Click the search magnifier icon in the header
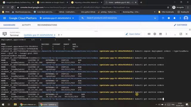This screenshot has width=191, height=107. [x=82, y=18]
